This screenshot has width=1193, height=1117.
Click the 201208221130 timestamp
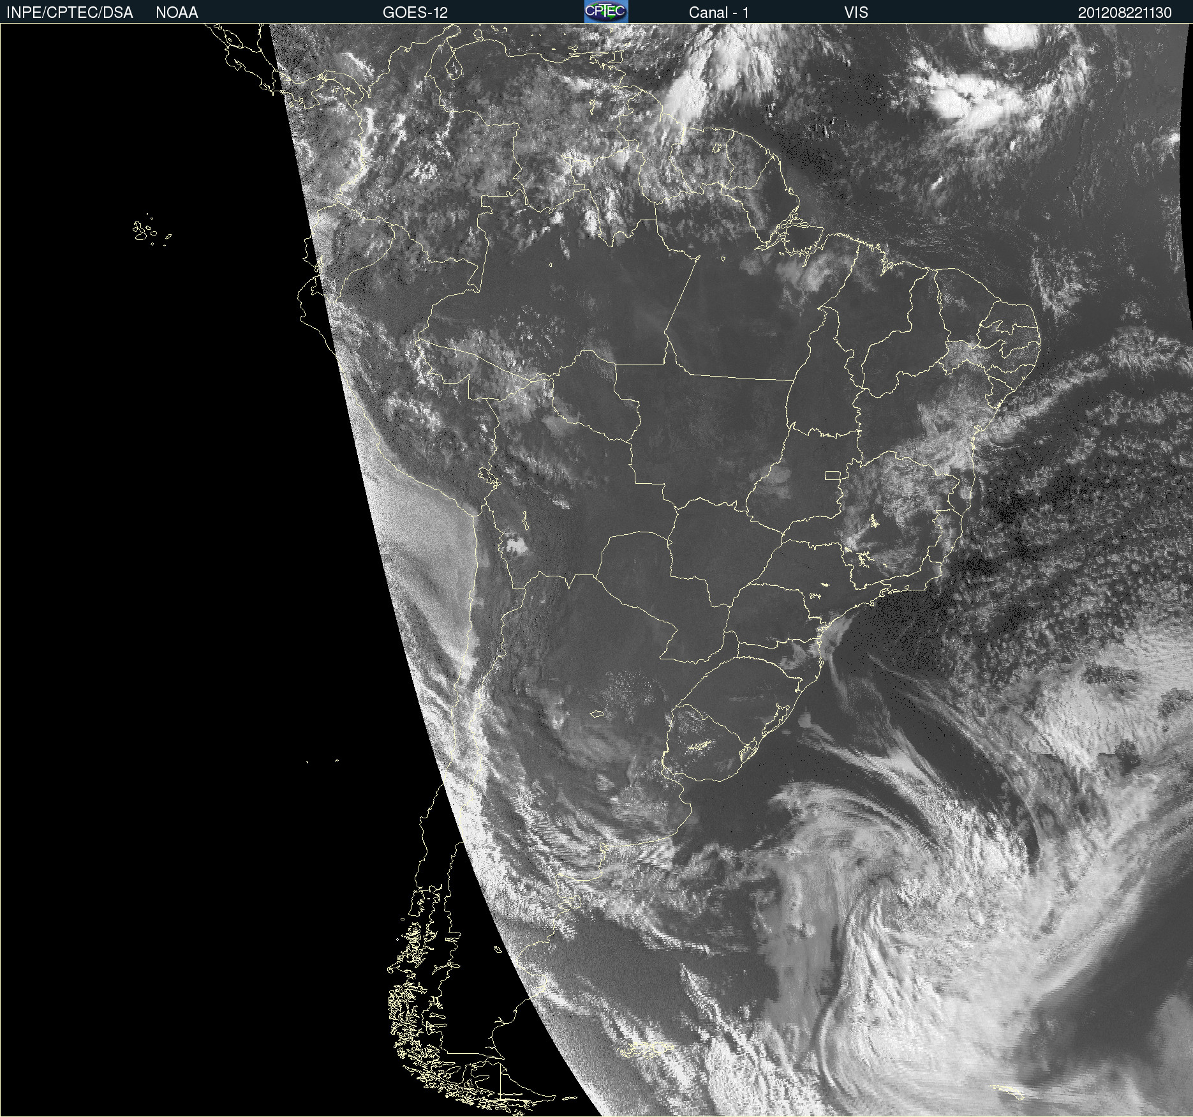[x=1125, y=13]
